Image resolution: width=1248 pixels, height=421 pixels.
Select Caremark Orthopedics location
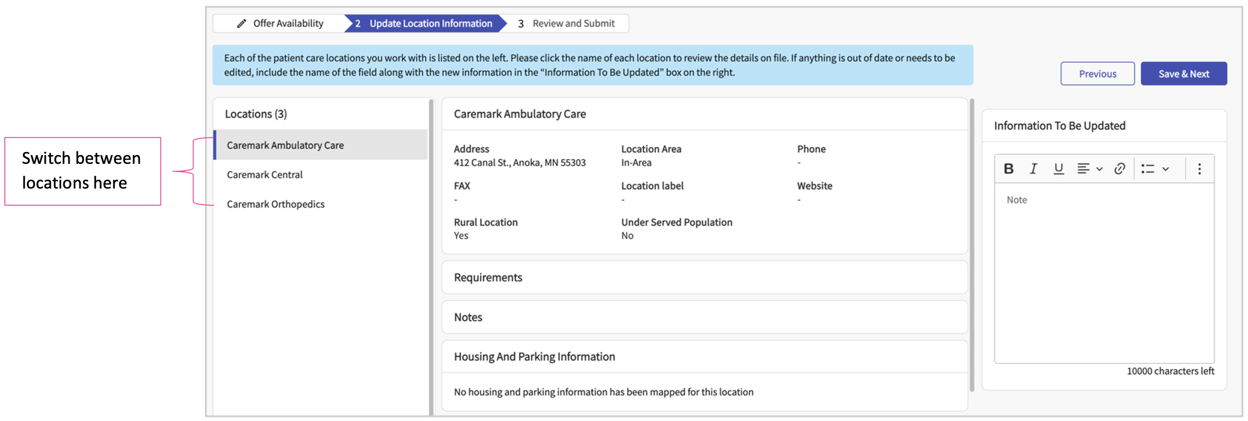(x=276, y=205)
